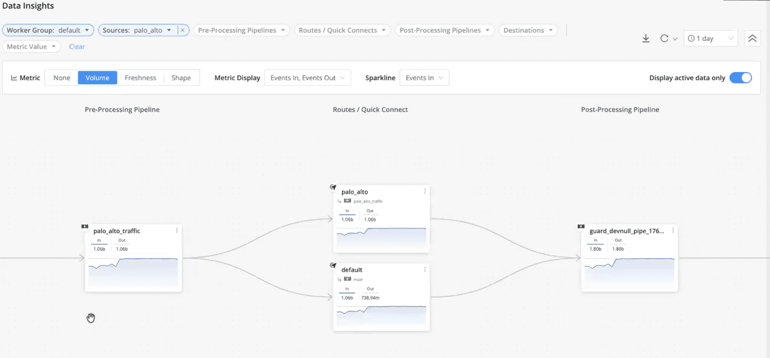Image resolution: width=770 pixels, height=358 pixels.
Task: Click the refresh icon near the time selector
Action: coord(664,38)
